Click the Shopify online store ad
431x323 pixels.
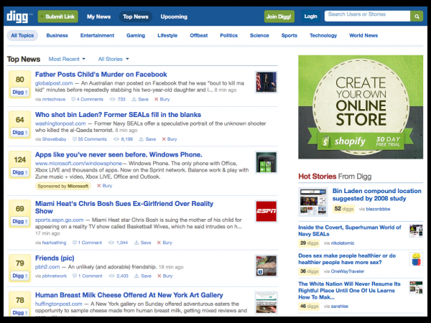[x=361, y=107]
